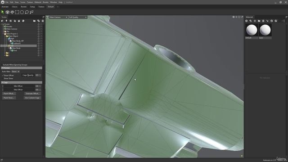Toggle visibility of Bake Project 1 row
The width and height of the screenshot is (288, 162).
click(x=39, y=34)
